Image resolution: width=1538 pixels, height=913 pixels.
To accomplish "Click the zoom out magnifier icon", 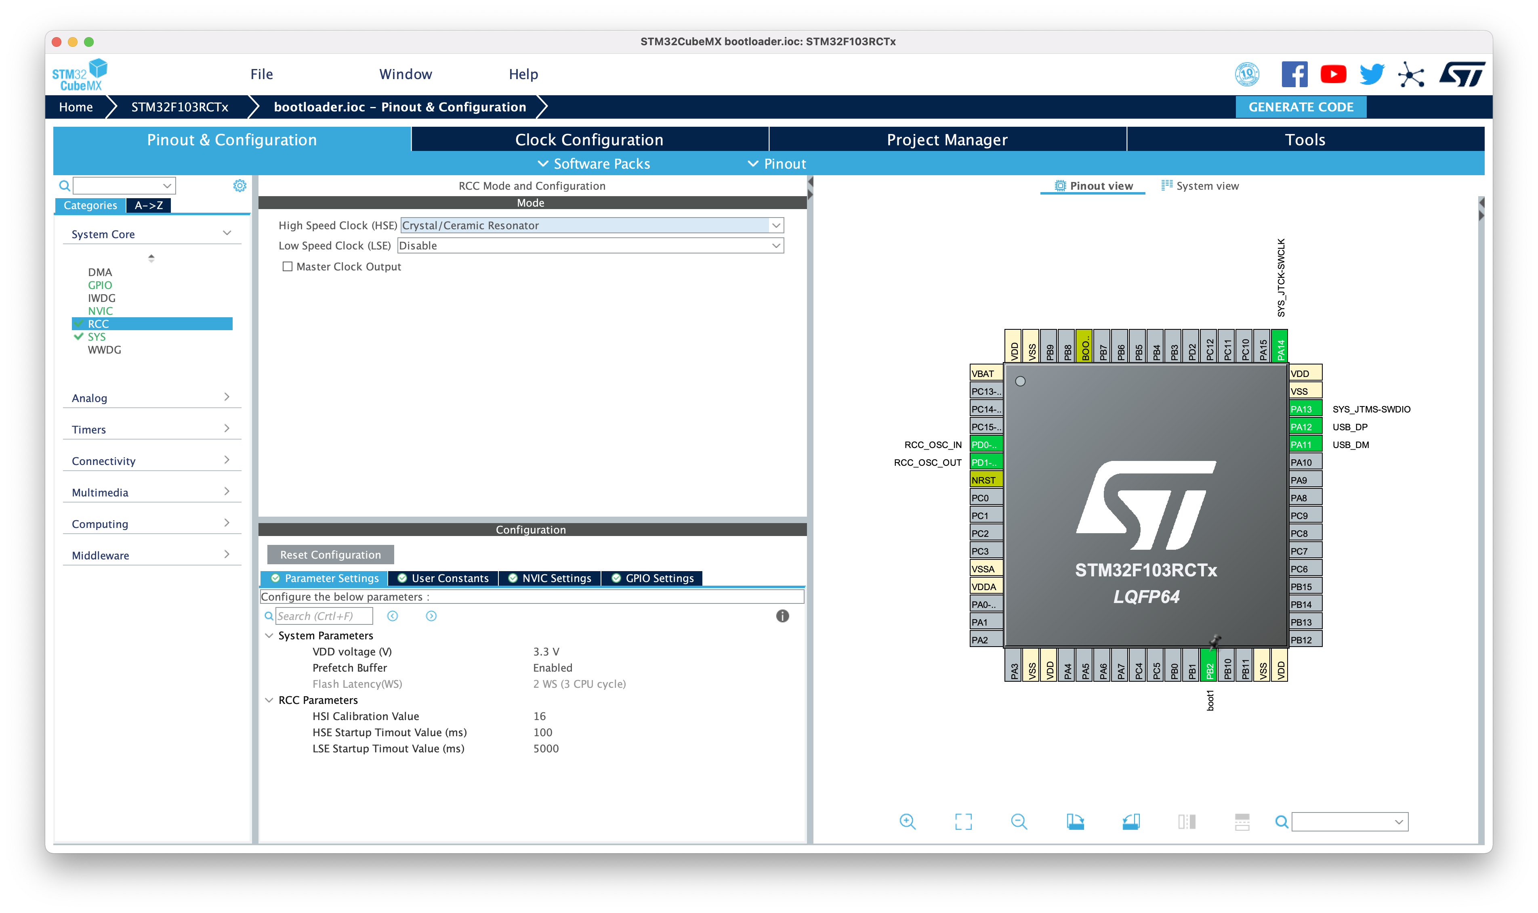I will point(1019,821).
